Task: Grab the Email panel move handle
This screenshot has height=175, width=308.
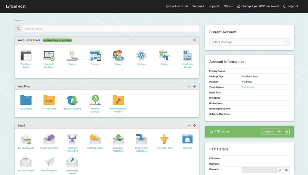Action: pyautogui.click(x=195, y=125)
